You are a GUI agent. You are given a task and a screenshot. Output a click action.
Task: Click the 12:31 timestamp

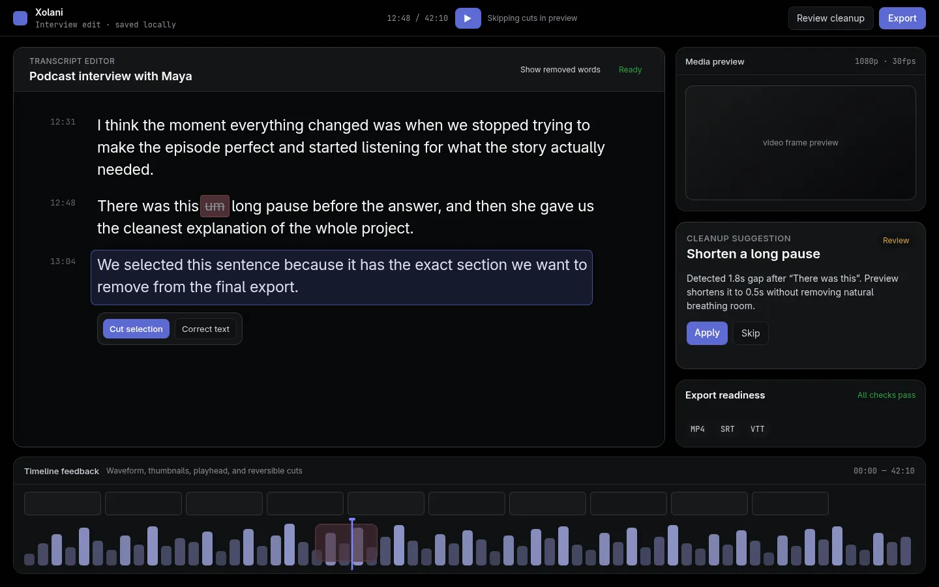(x=63, y=122)
